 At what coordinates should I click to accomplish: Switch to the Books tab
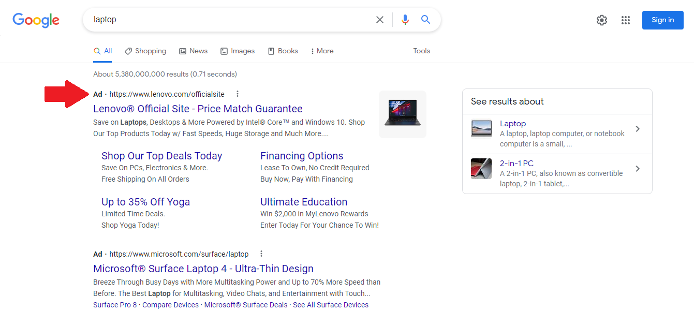(283, 51)
